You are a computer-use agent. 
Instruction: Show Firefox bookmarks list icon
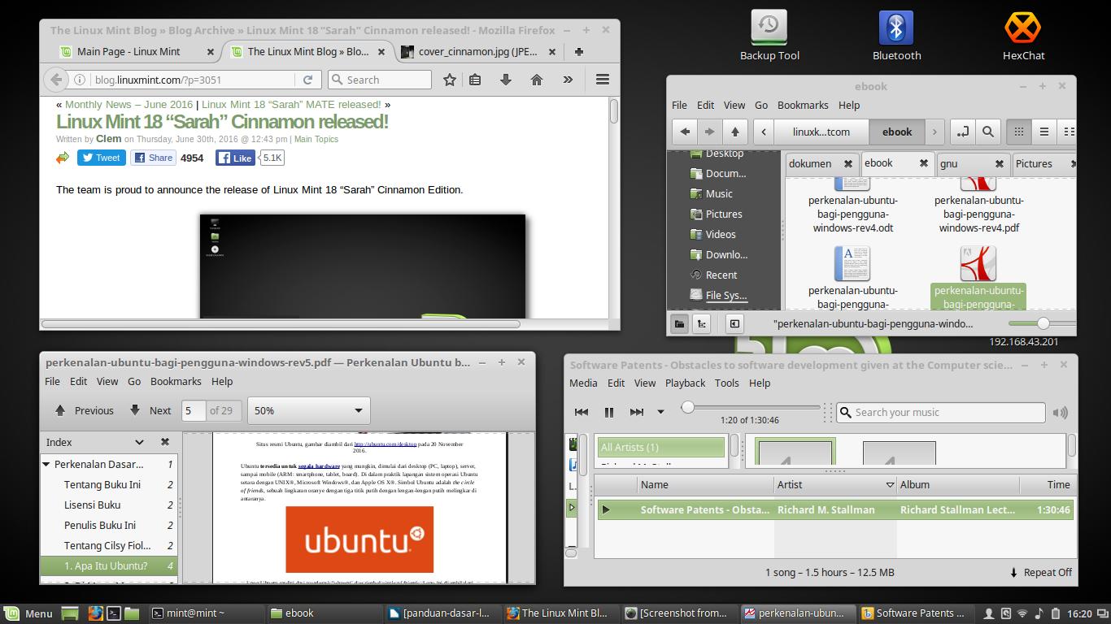pos(476,80)
